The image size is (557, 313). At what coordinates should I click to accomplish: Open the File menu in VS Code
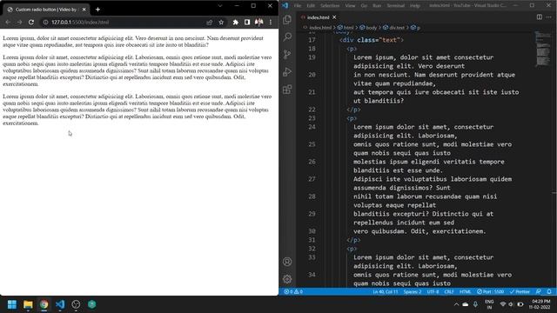(298, 6)
